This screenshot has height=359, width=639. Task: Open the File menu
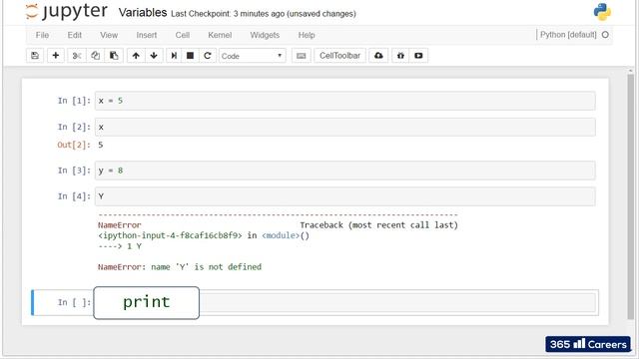click(42, 35)
